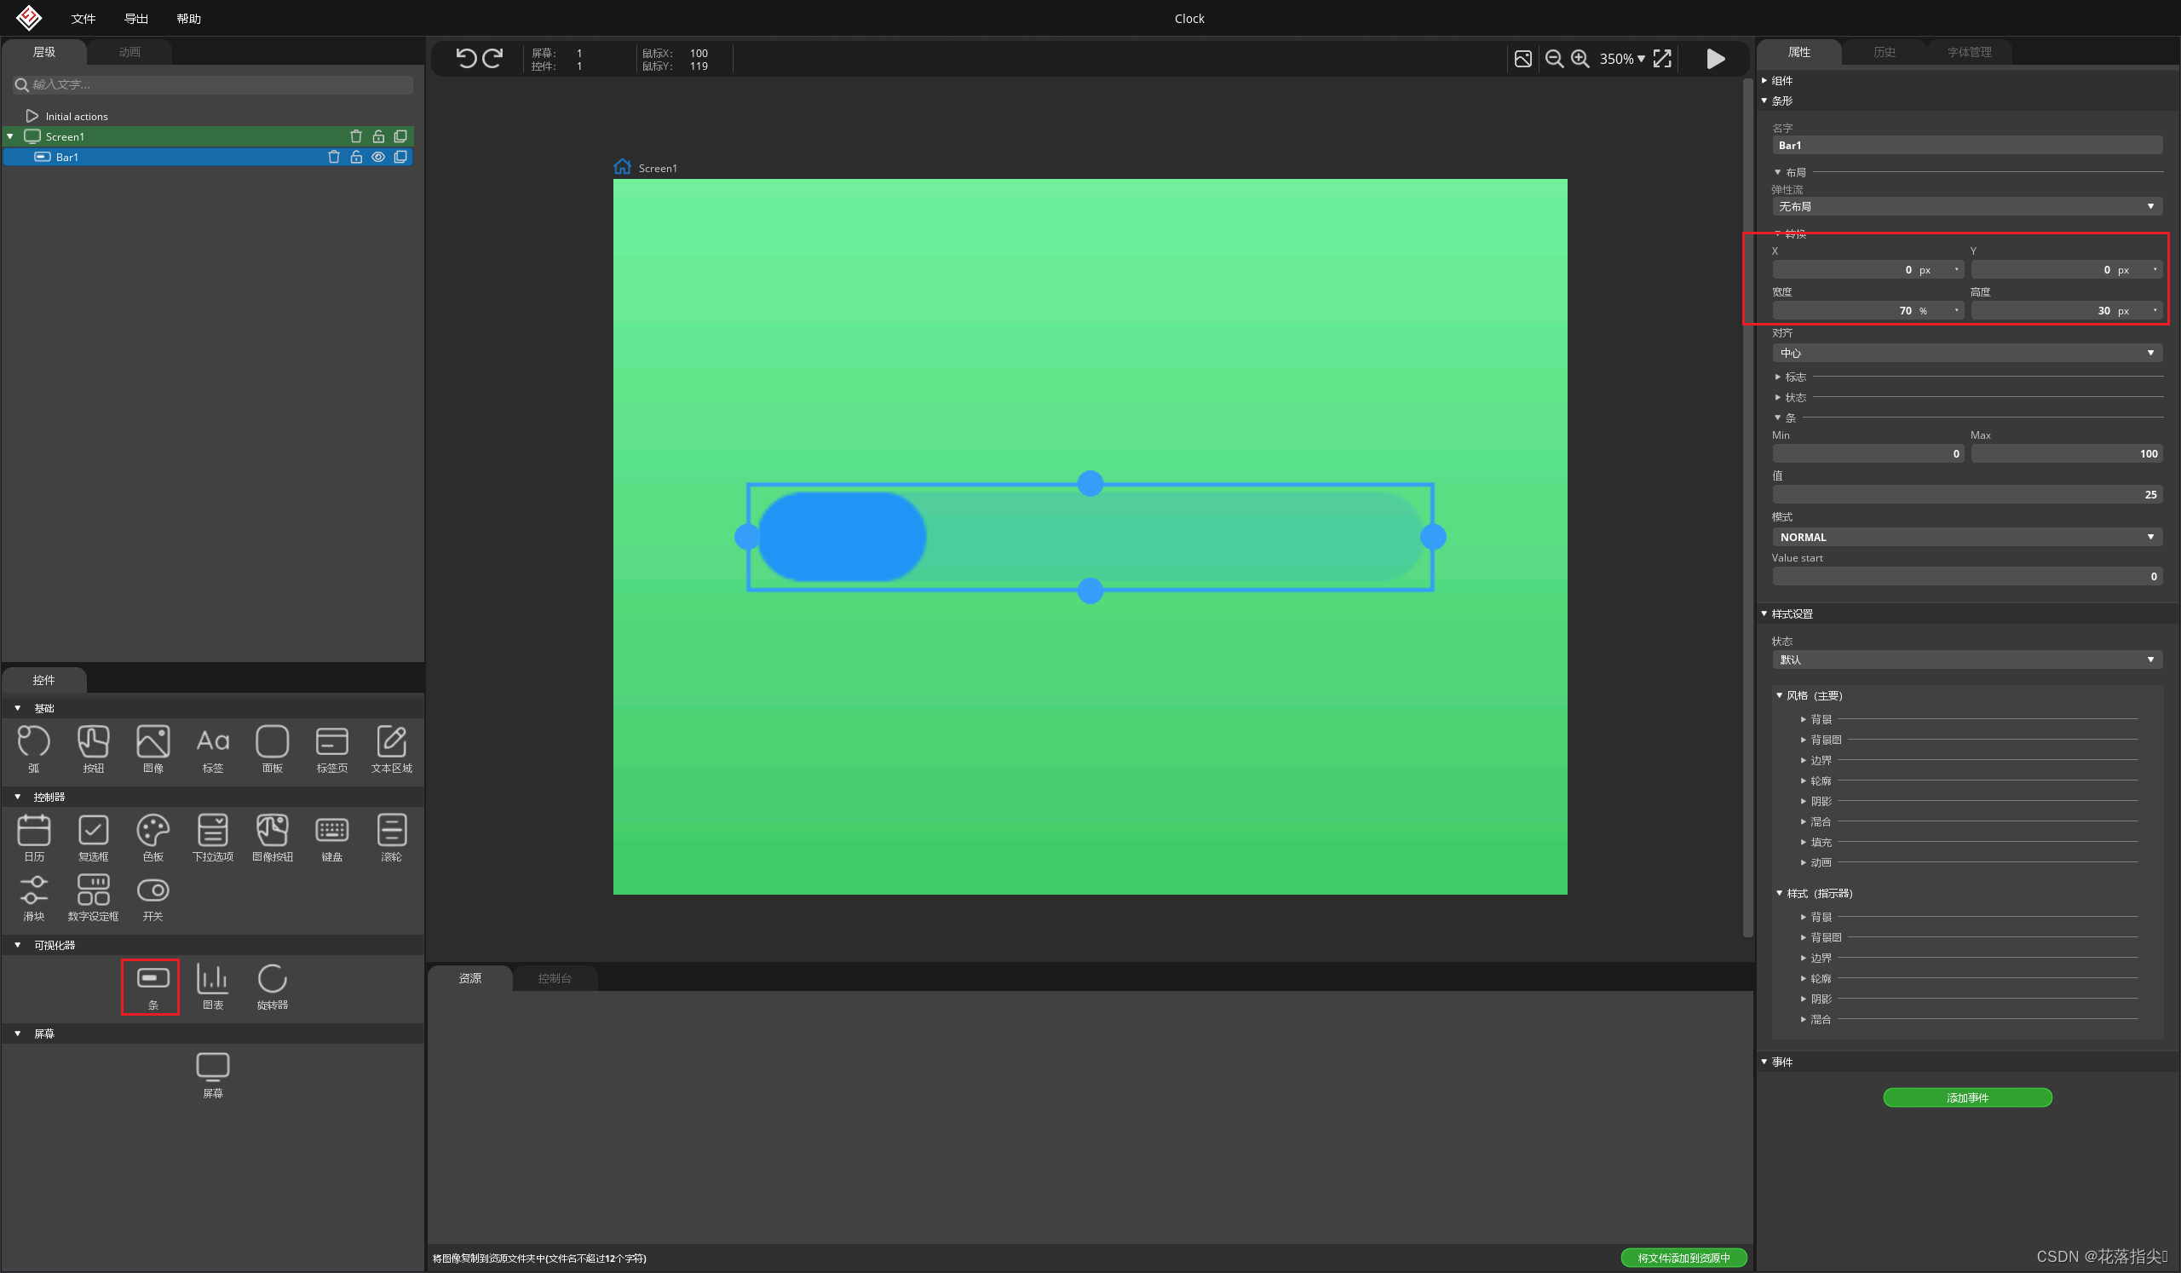Select the Chart (图表) widget icon
The width and height of the screenshot is (2181, 1273).
tap(212, 980)
